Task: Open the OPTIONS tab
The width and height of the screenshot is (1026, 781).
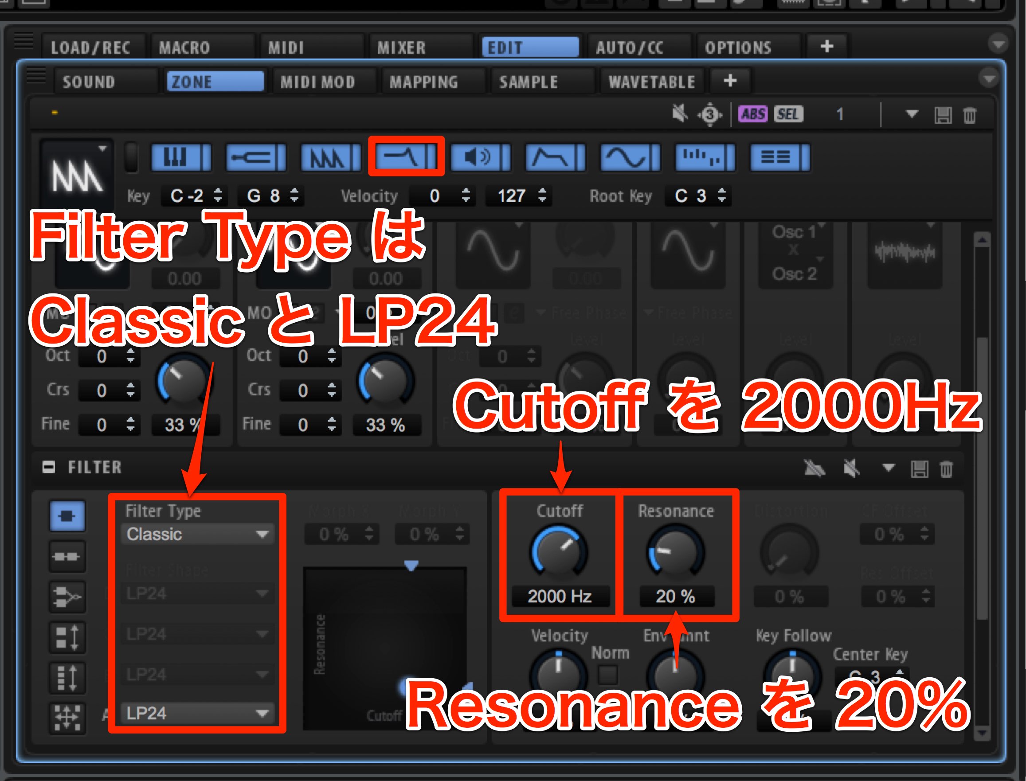Action: click(749, 47)
